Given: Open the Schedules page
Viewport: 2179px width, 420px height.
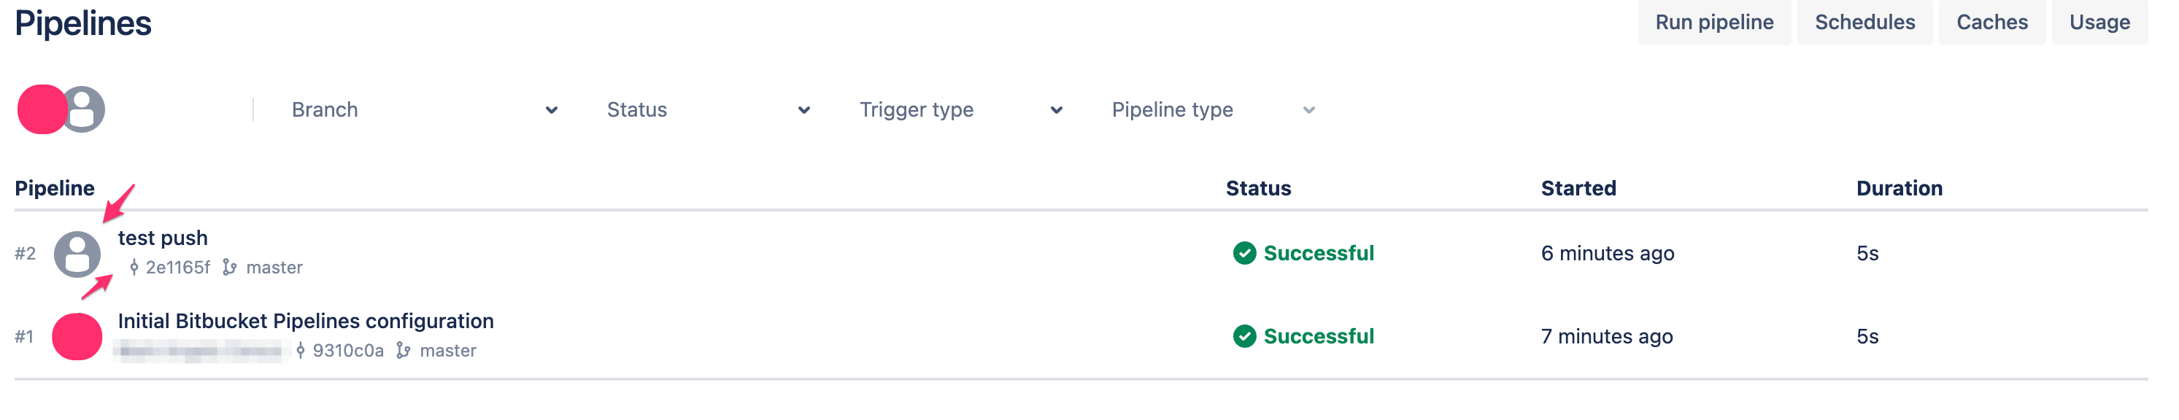Looking at the screenshot, I should [1864, 22].
